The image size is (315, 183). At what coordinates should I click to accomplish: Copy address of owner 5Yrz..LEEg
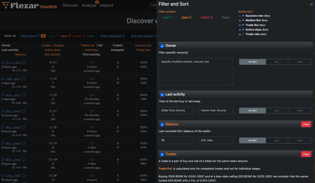tap(3, 63)
